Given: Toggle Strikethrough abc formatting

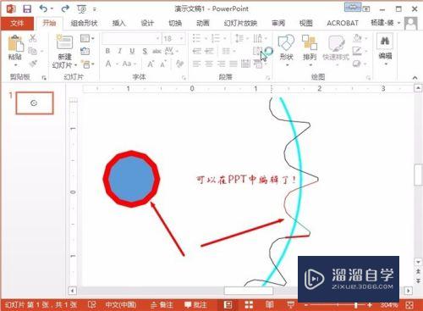Looking at the screenshot, I should [157, 51].
